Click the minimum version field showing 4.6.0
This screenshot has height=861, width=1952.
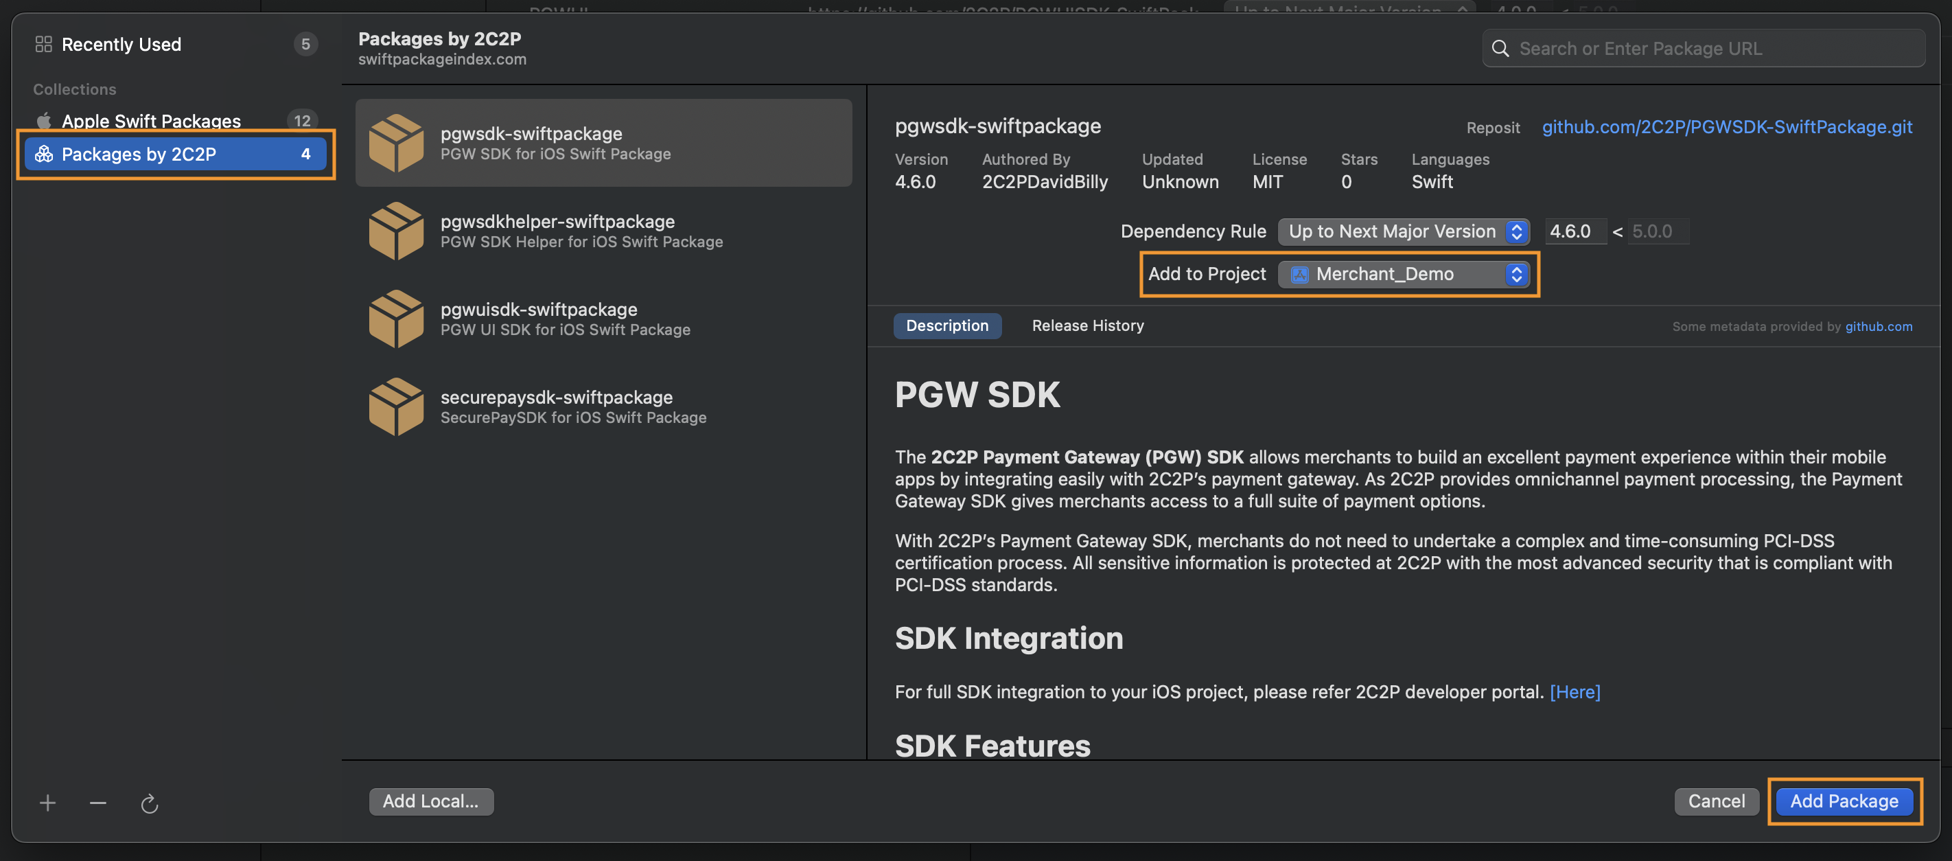point(1575,231)
